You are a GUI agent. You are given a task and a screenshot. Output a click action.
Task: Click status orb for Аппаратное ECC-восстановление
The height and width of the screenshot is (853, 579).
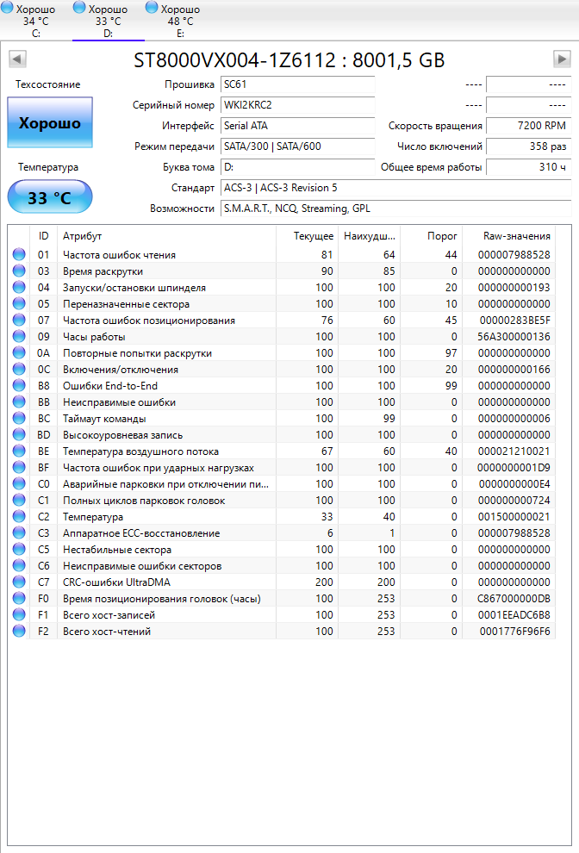coord(19,532)
